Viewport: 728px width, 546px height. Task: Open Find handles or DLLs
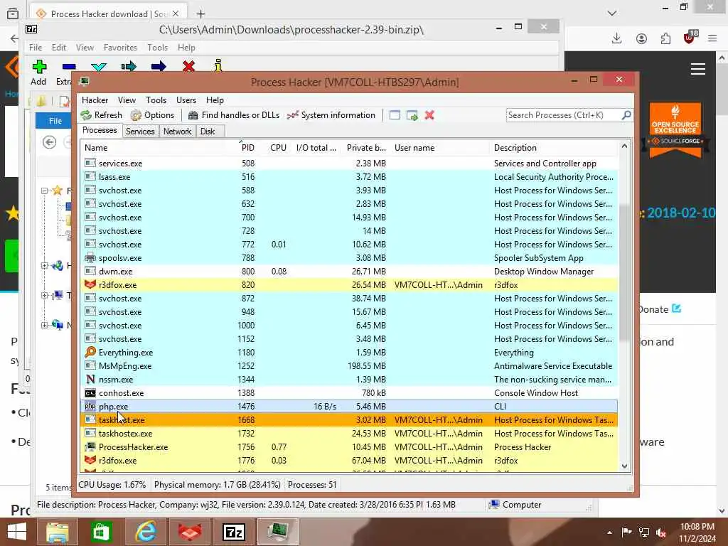pyautogui.click(x=233, y=115)
